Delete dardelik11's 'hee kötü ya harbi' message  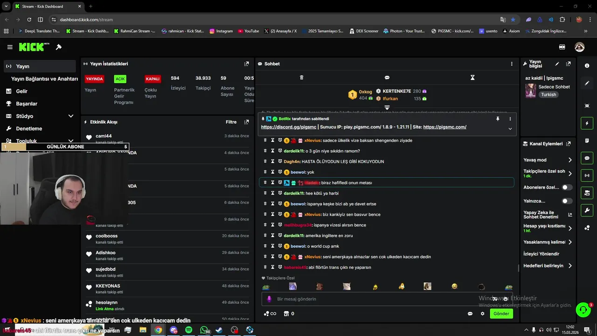(x=265, y=193)
